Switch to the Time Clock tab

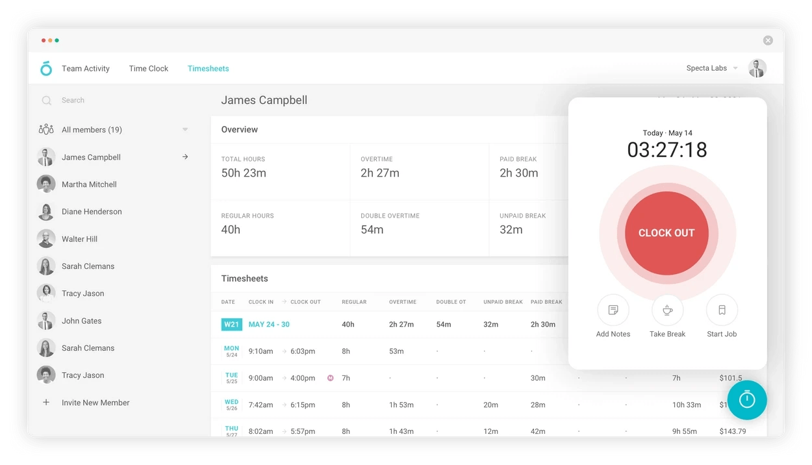148,68
